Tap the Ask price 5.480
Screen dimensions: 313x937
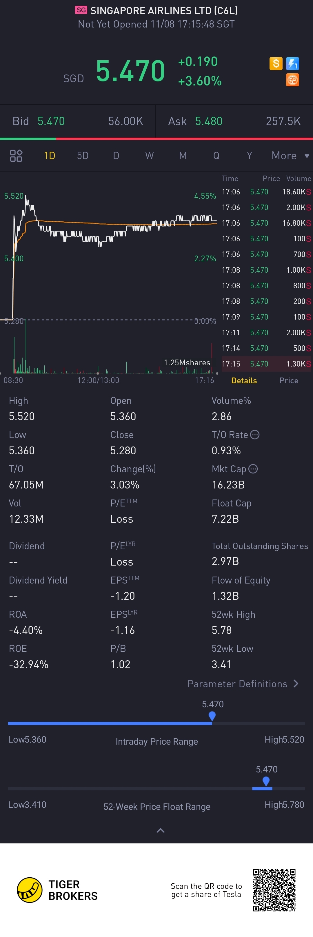coord(209,121)
